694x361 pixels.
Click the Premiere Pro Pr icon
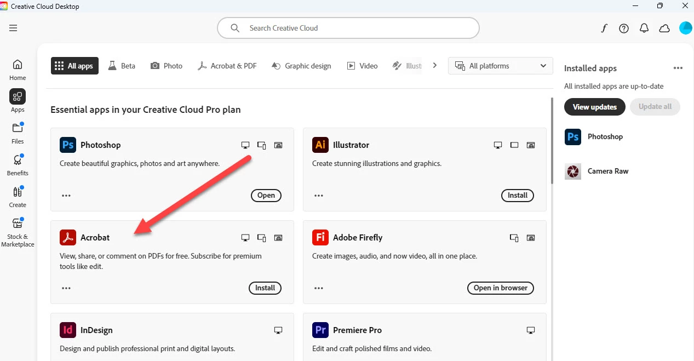(x=320, y=330)
